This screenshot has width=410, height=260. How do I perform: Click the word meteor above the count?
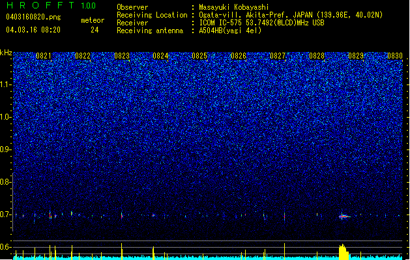coord(93,20)
